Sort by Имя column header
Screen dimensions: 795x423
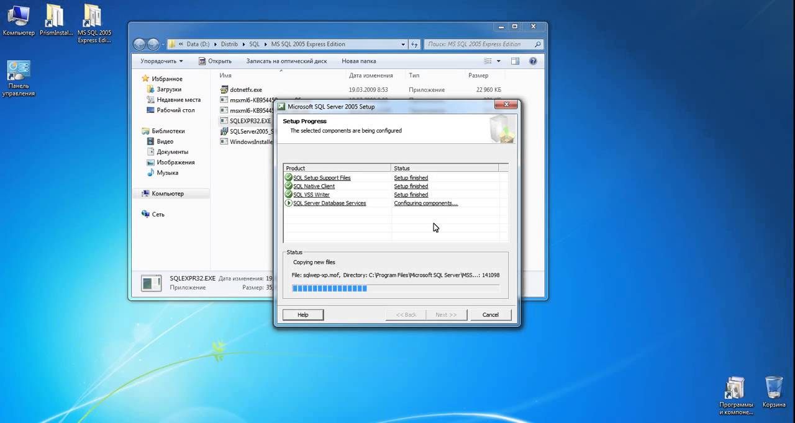coord(225,76)
